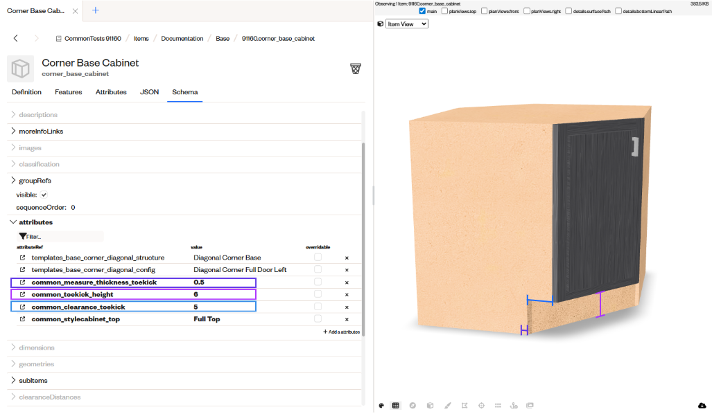
Task: Click the cloud download icon
Action: tap(702, 406)
